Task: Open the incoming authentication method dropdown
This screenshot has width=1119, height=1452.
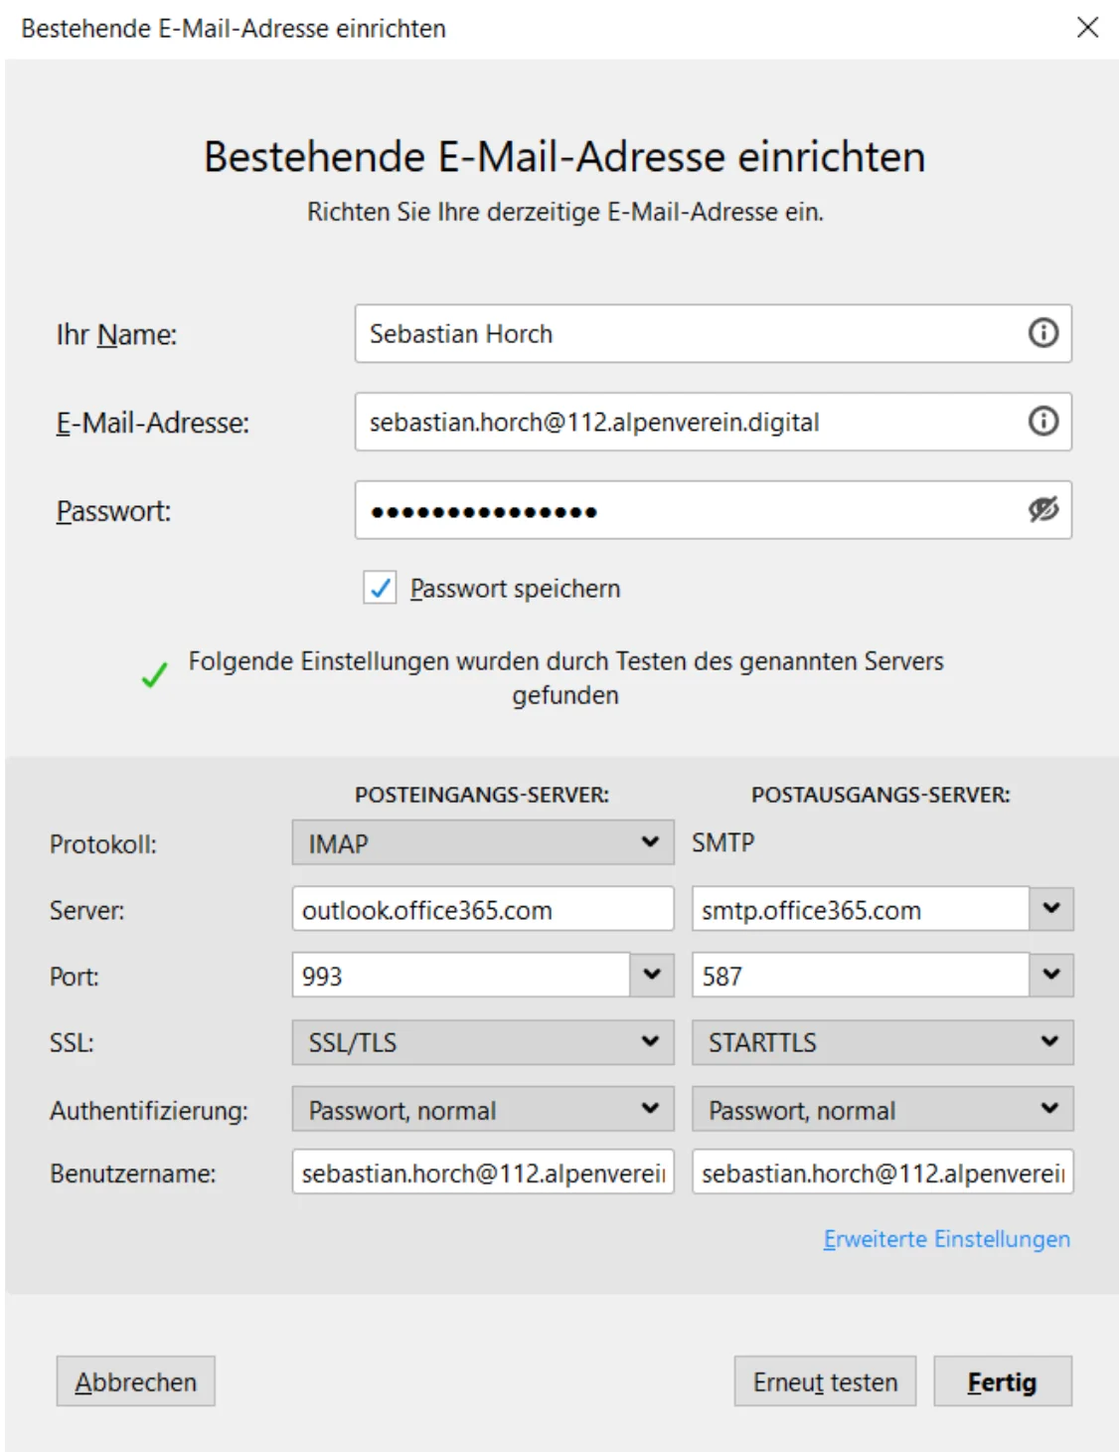Action: (x=483, y=1109)
